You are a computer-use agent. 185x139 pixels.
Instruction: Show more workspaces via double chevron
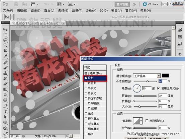pyautogui.click(x=134, y=4)
